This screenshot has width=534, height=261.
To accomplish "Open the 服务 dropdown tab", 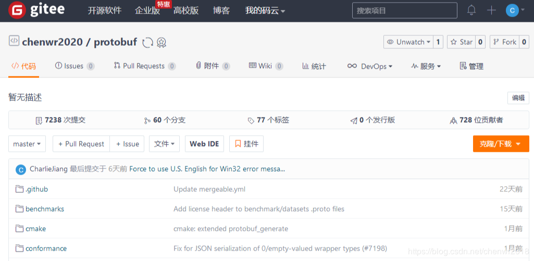I will coord(426,66).
